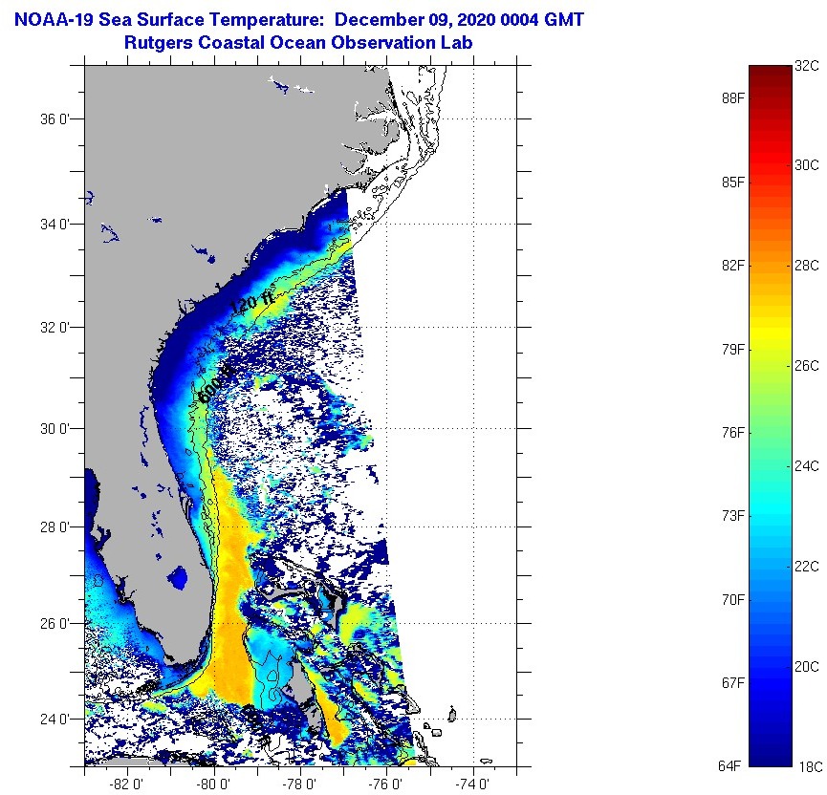Click the '64F' colorbar label
827x795 pixels.
coord(729,766)
